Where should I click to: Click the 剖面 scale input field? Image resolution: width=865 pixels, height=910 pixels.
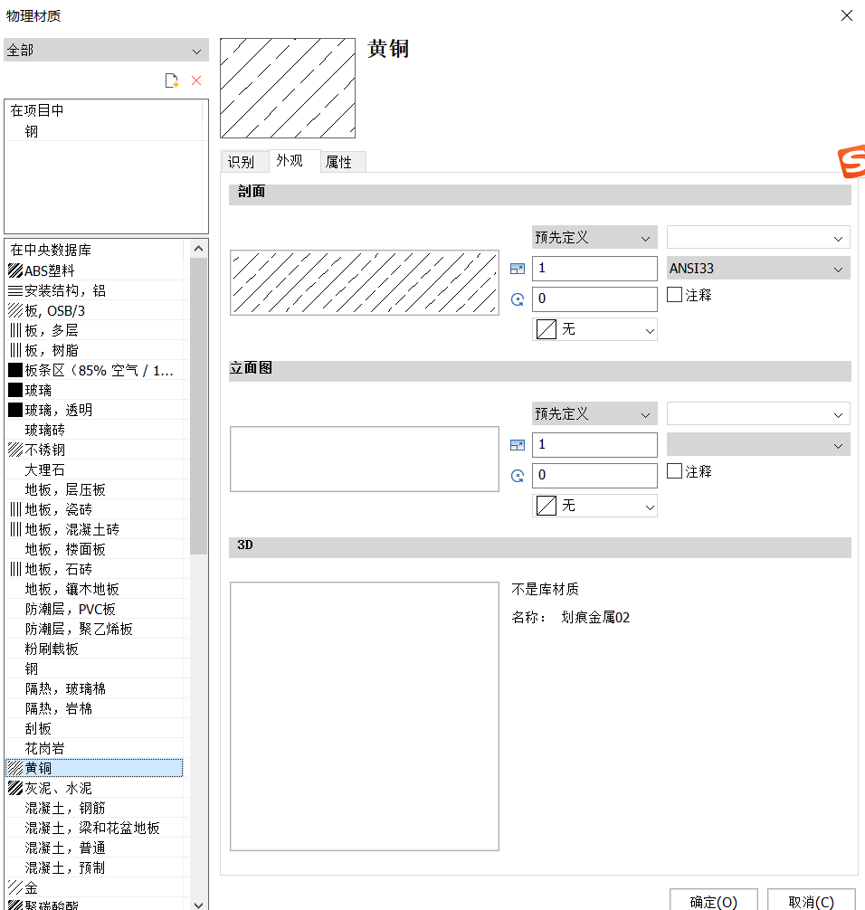(594, 269)
